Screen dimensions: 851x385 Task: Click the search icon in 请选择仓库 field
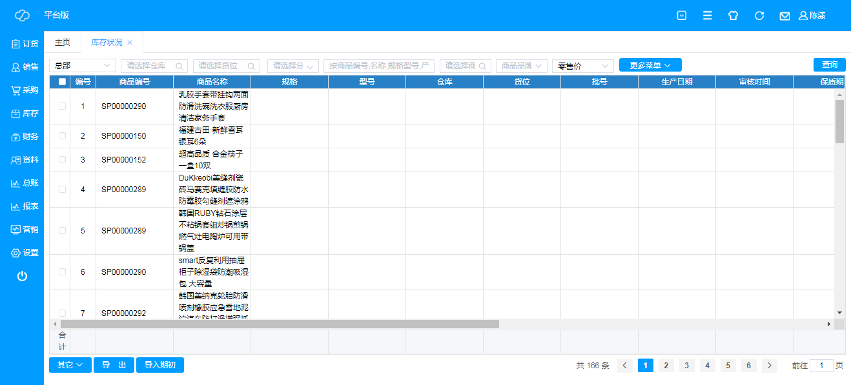[179, 66]
